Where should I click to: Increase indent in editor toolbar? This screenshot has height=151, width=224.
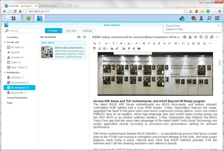[x=198, y=43]
